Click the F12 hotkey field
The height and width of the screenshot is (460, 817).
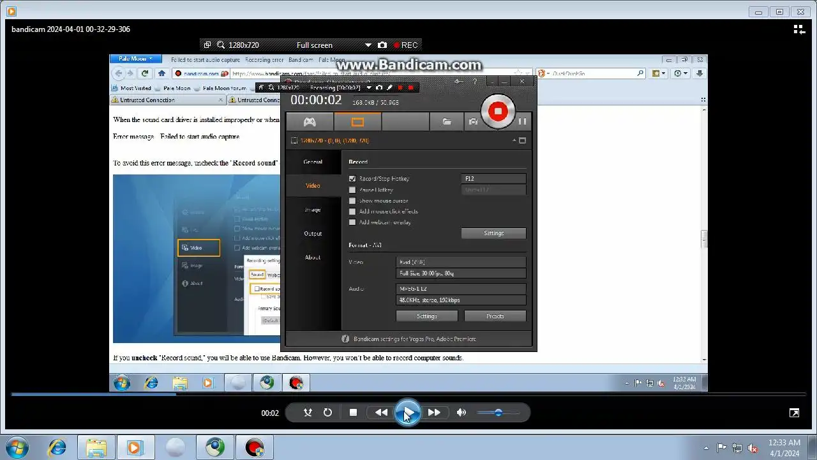click(x=493, y=179)
